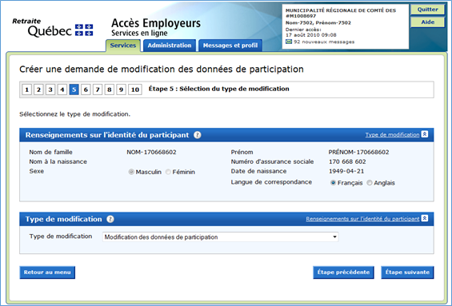452x306 pixels.
Task: Click the Quitter button
Action: click(x=427, y=10)
